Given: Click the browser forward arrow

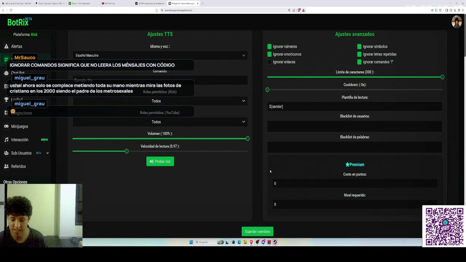Looking at the screenshot, I should [x=7, y=10].
